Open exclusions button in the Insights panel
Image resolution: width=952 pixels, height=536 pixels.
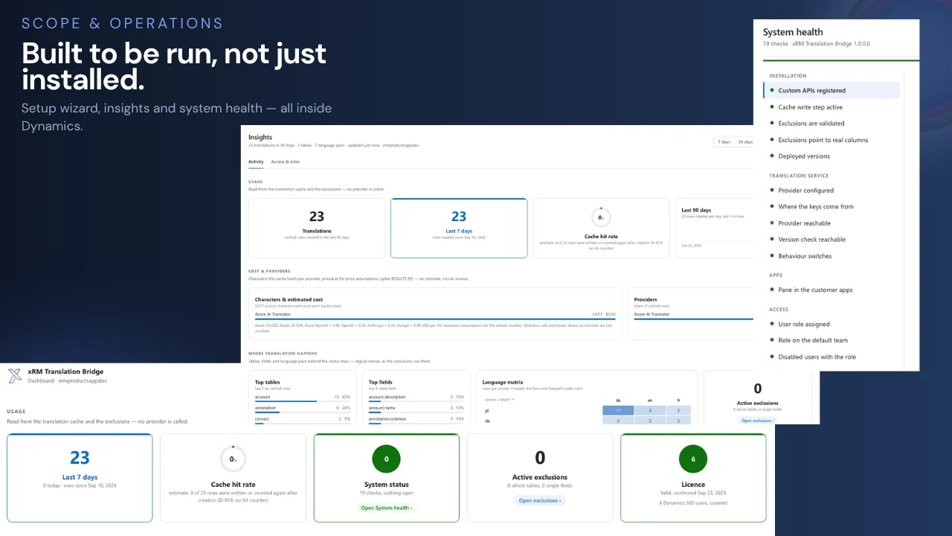[x=757, y=421]
